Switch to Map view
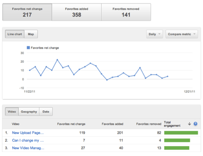Screen dimensions: 203x156 click(x=31, y=34)
